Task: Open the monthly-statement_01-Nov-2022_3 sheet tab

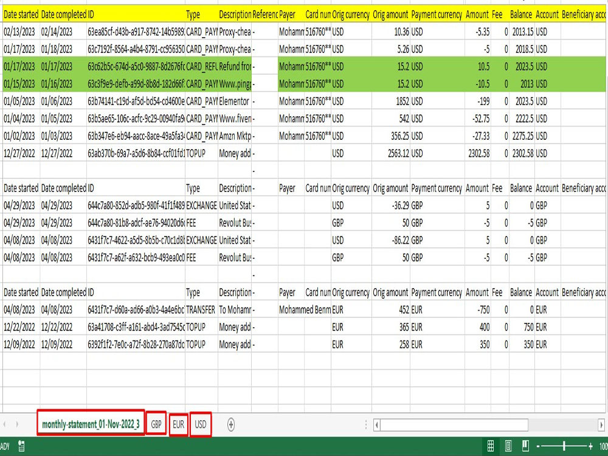Action: coord(90,424)
